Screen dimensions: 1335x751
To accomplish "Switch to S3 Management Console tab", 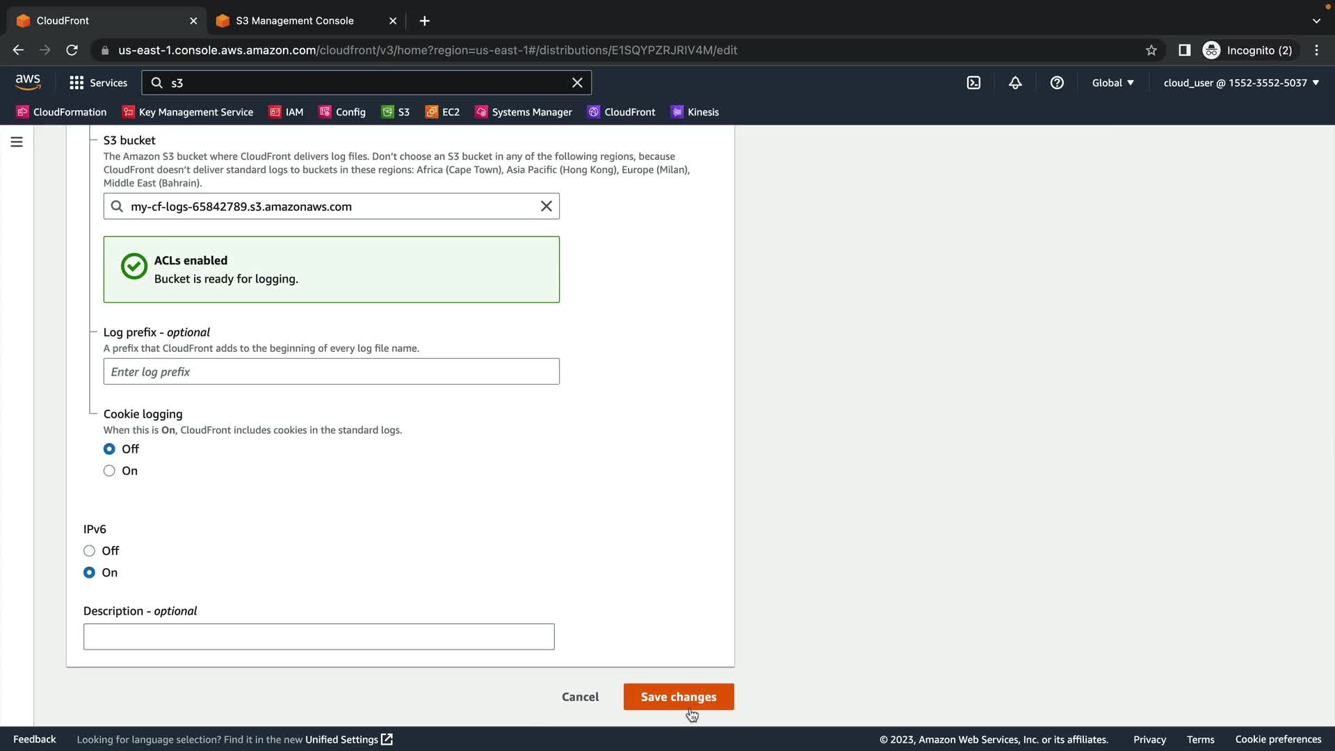I will point(295,21).
